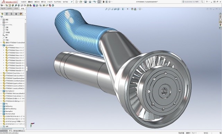Click SOLIDWORKS Resources home icon in task pane
This screenshot has width=222, height=134.
(220, 14)
